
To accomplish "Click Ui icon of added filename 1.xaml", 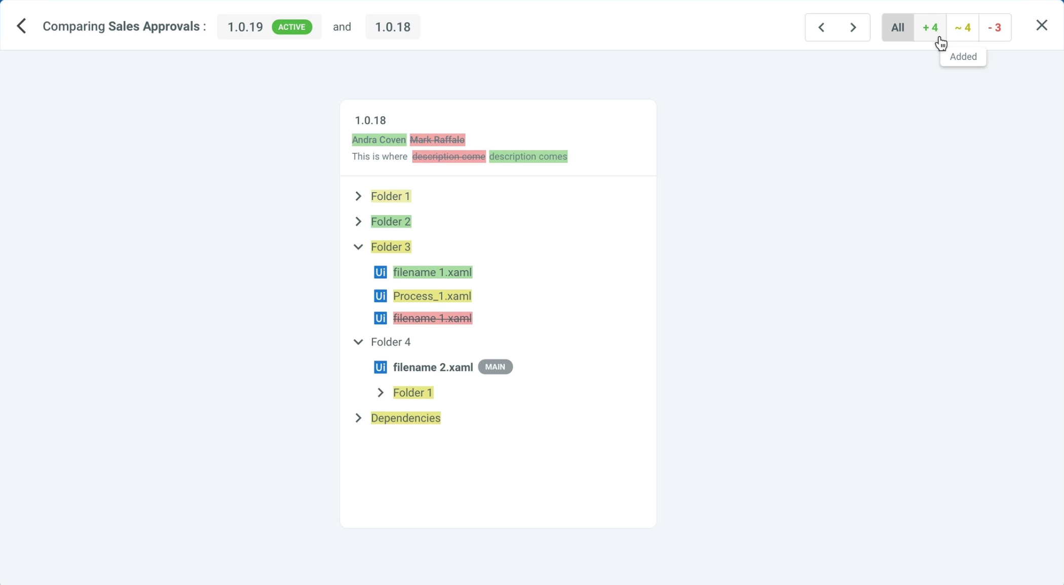I will [380, 272].
